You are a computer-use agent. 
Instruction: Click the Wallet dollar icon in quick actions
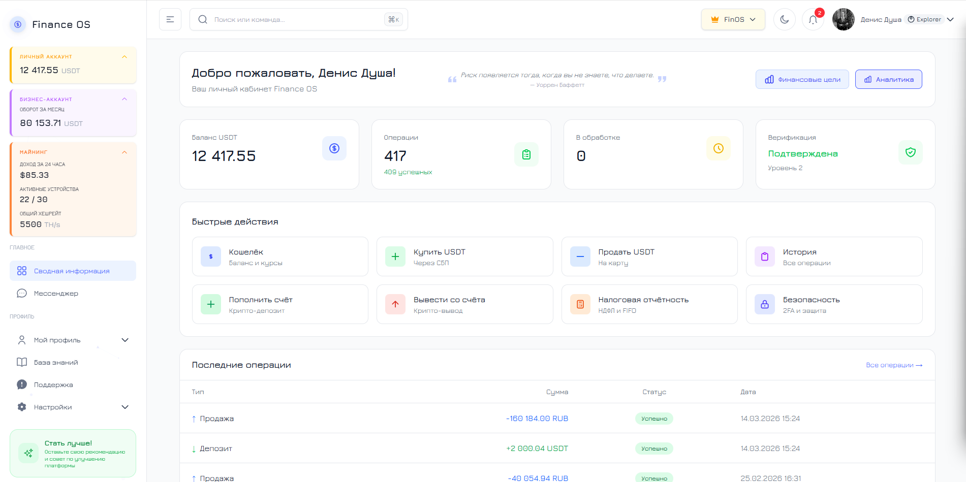pos(211,256)
